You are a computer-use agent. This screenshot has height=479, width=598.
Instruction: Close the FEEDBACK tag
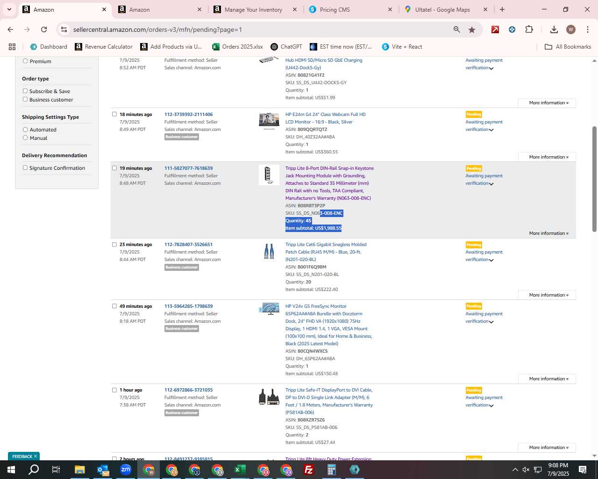tap(35, 456)
